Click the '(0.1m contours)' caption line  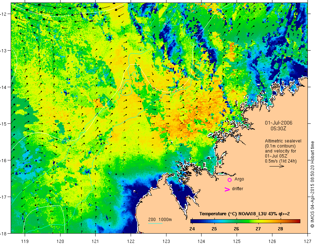coord(280,146)
